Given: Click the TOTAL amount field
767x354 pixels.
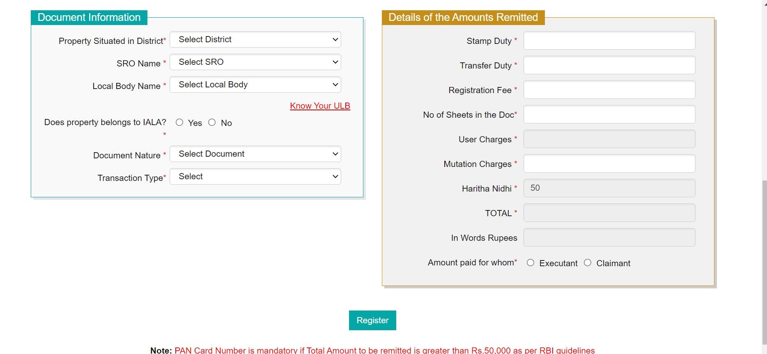Looking at the screenshot, I should pos(609,213).
